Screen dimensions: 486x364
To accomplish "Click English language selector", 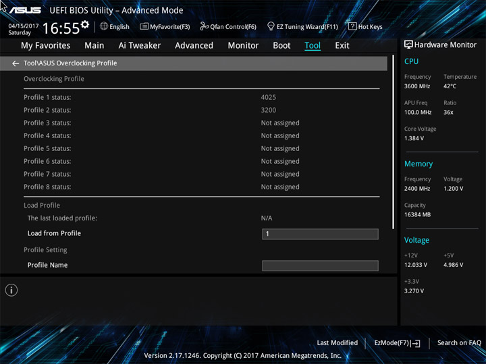I will coord(119,26).
